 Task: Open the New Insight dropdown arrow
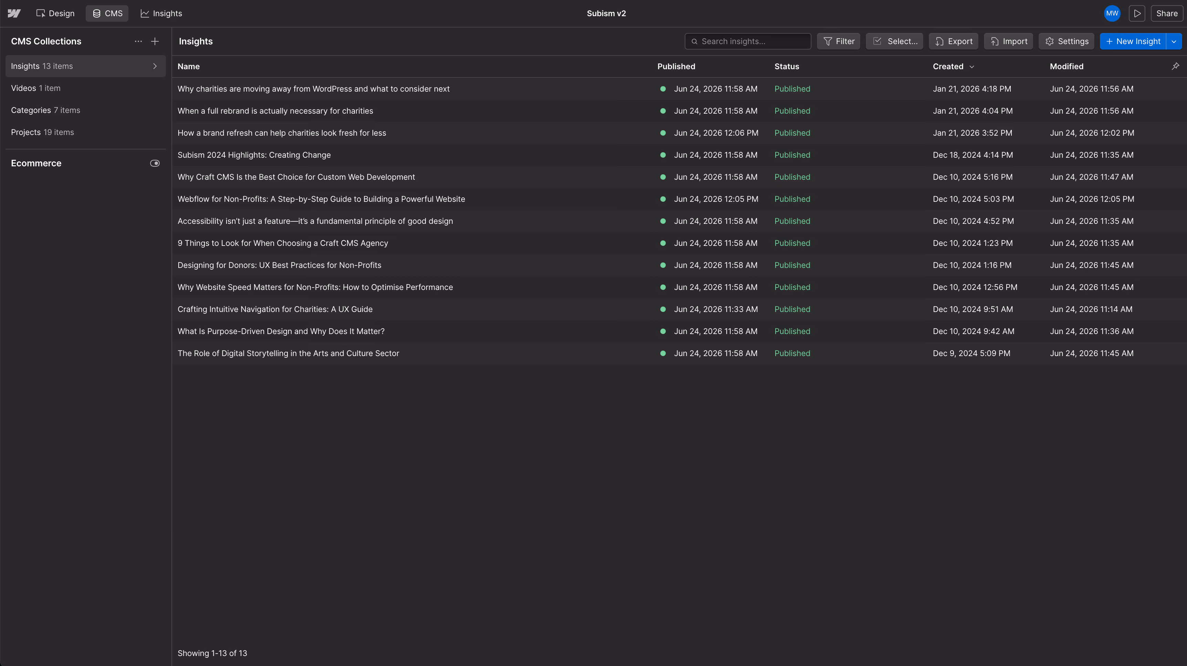pos(1174,41)
